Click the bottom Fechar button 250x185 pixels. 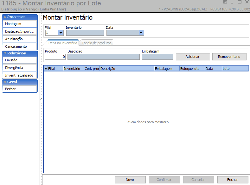pyautogui.click(x=233, y=180)
